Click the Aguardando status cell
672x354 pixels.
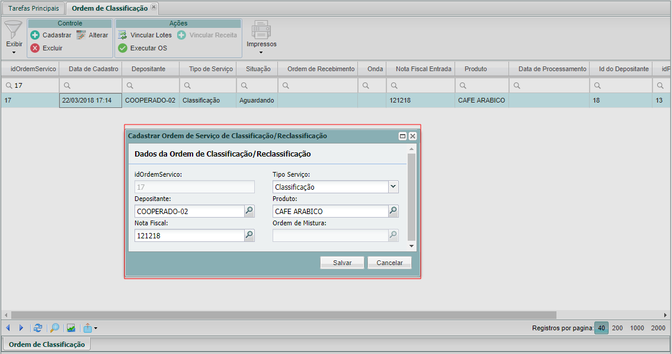click(257, 100)
